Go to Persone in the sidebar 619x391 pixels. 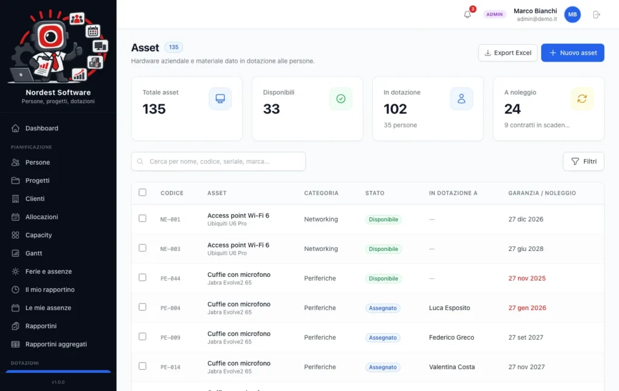click(x=58, y=162)
